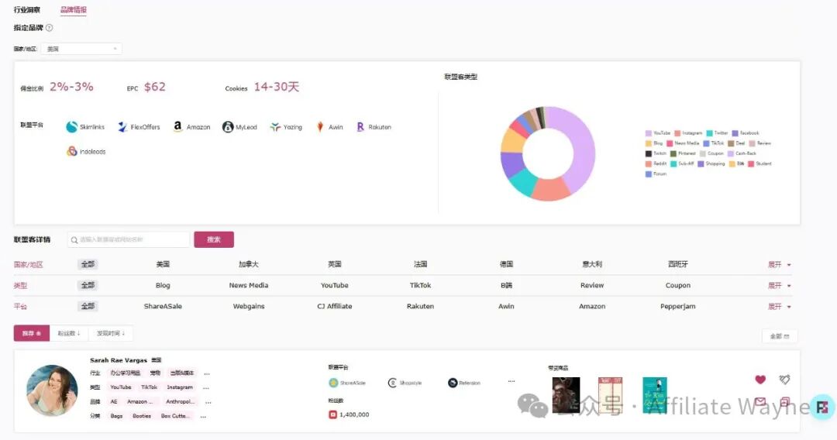Click the MyLead platform logo

click(228, 127)
